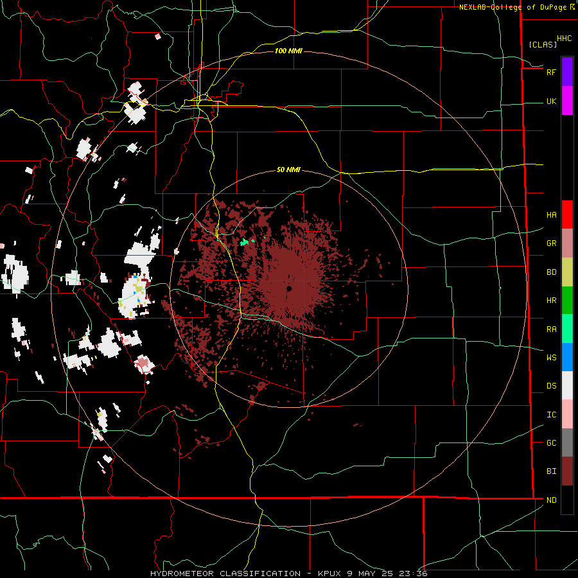Select the GR legend color block
The width and height of the screenshot is (578, 578).
point(567,243)
